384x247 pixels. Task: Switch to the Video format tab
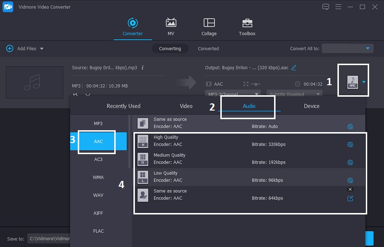(186, 106)
